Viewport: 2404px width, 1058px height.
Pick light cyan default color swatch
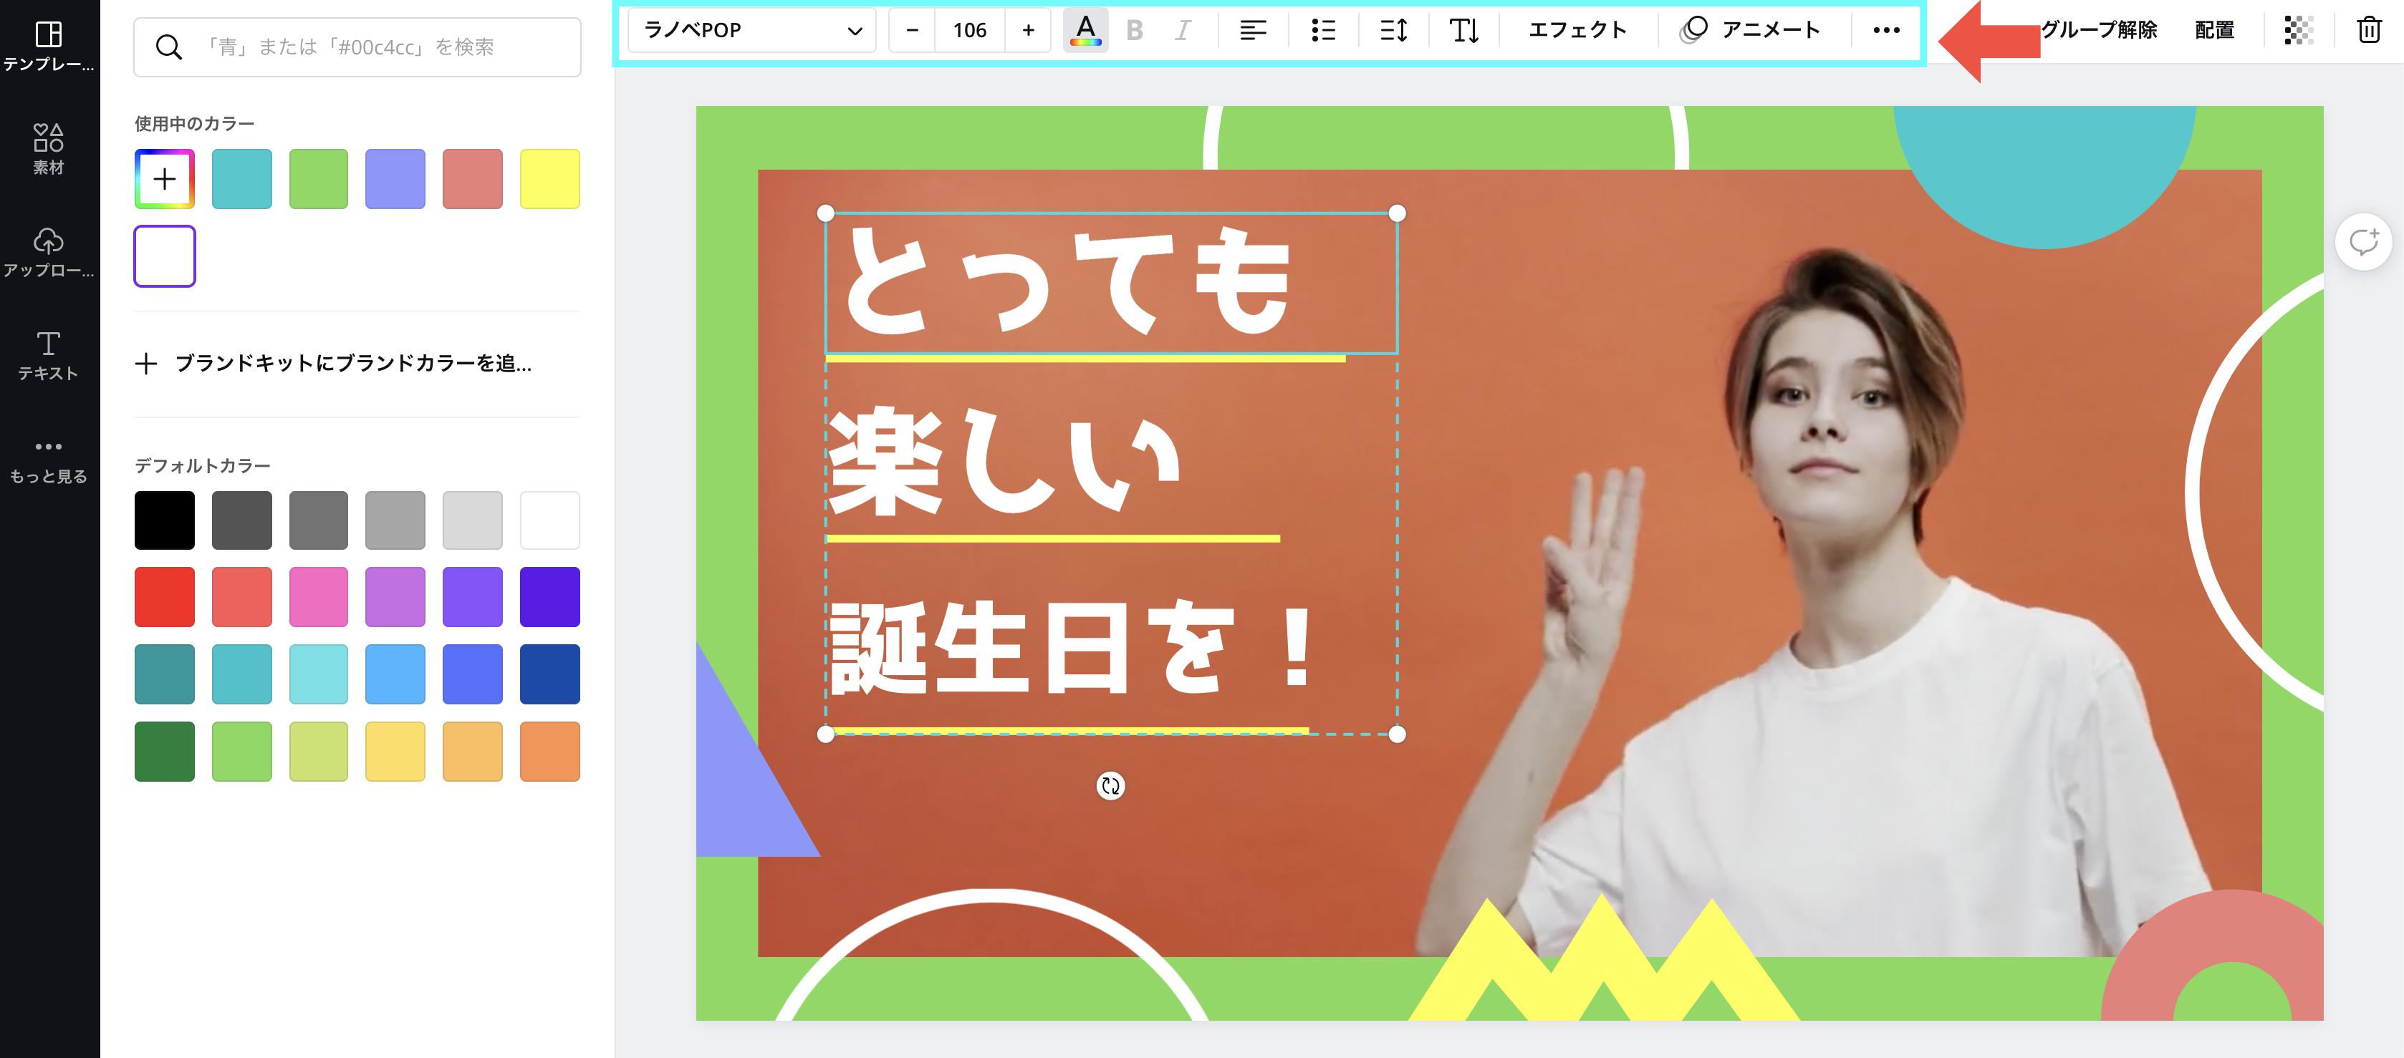(318, 674)
